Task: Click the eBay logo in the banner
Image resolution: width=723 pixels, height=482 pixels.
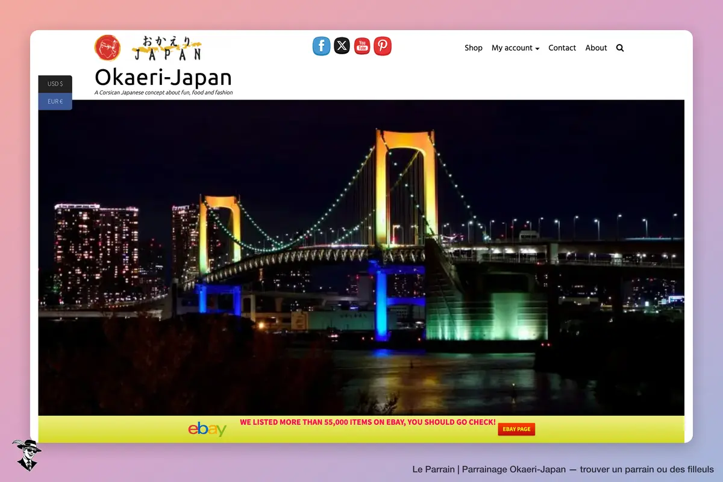Action: pyautogui.click(x=207, y=429)
